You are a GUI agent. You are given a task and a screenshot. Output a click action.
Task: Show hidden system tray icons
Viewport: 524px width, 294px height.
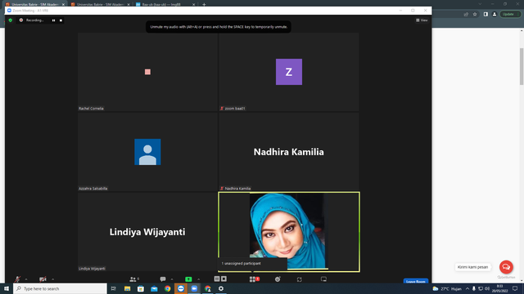468,288
